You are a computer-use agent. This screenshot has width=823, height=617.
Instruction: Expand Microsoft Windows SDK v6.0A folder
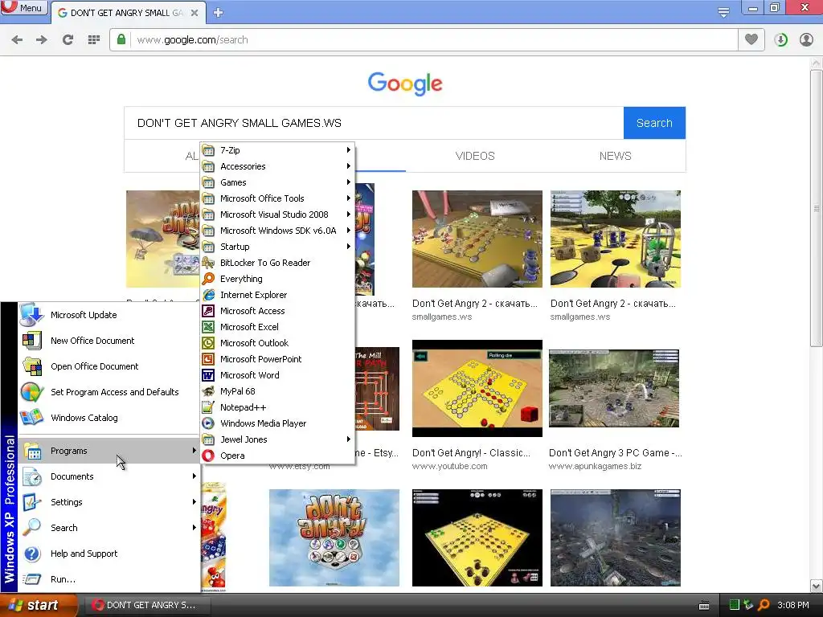tap(277, 231)
